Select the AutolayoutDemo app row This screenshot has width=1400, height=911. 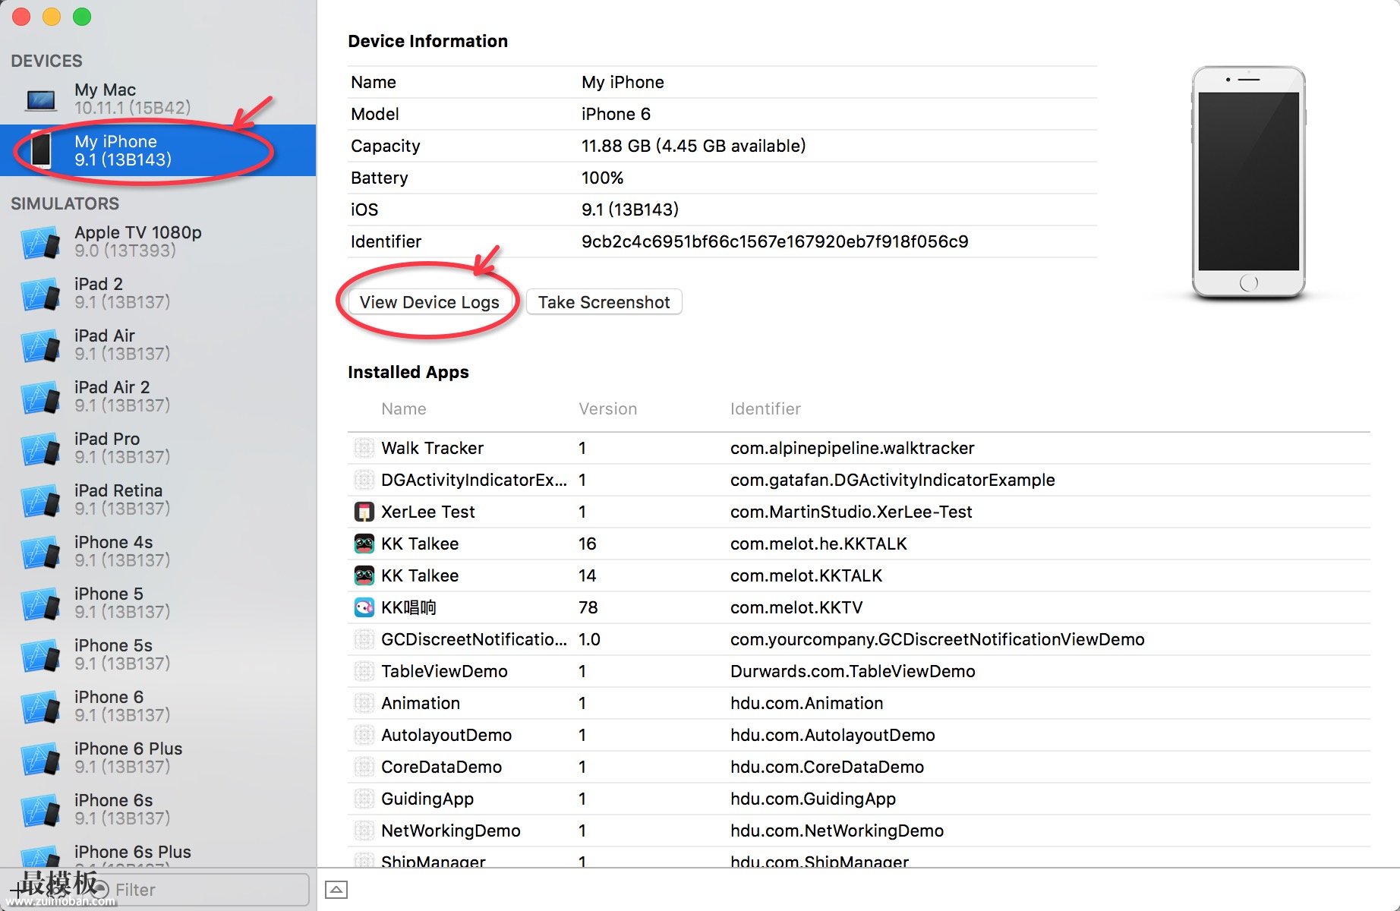(859, 735)
